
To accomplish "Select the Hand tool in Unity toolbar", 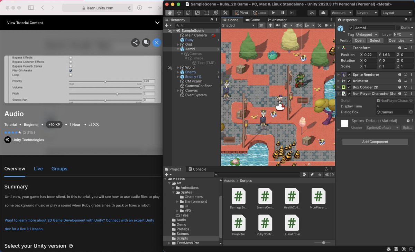I will tap(170, 13).
